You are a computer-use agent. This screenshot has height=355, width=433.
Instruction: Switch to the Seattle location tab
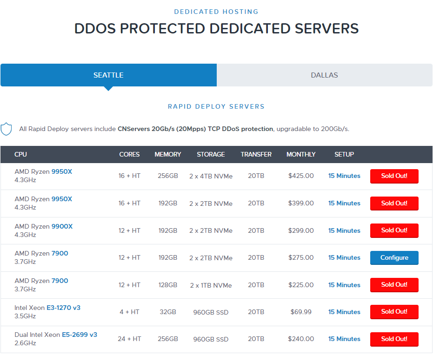108,75
